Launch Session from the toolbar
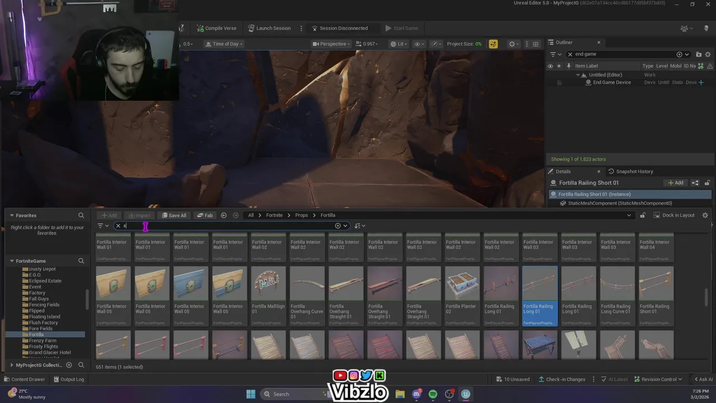 [x=269, y=28]
